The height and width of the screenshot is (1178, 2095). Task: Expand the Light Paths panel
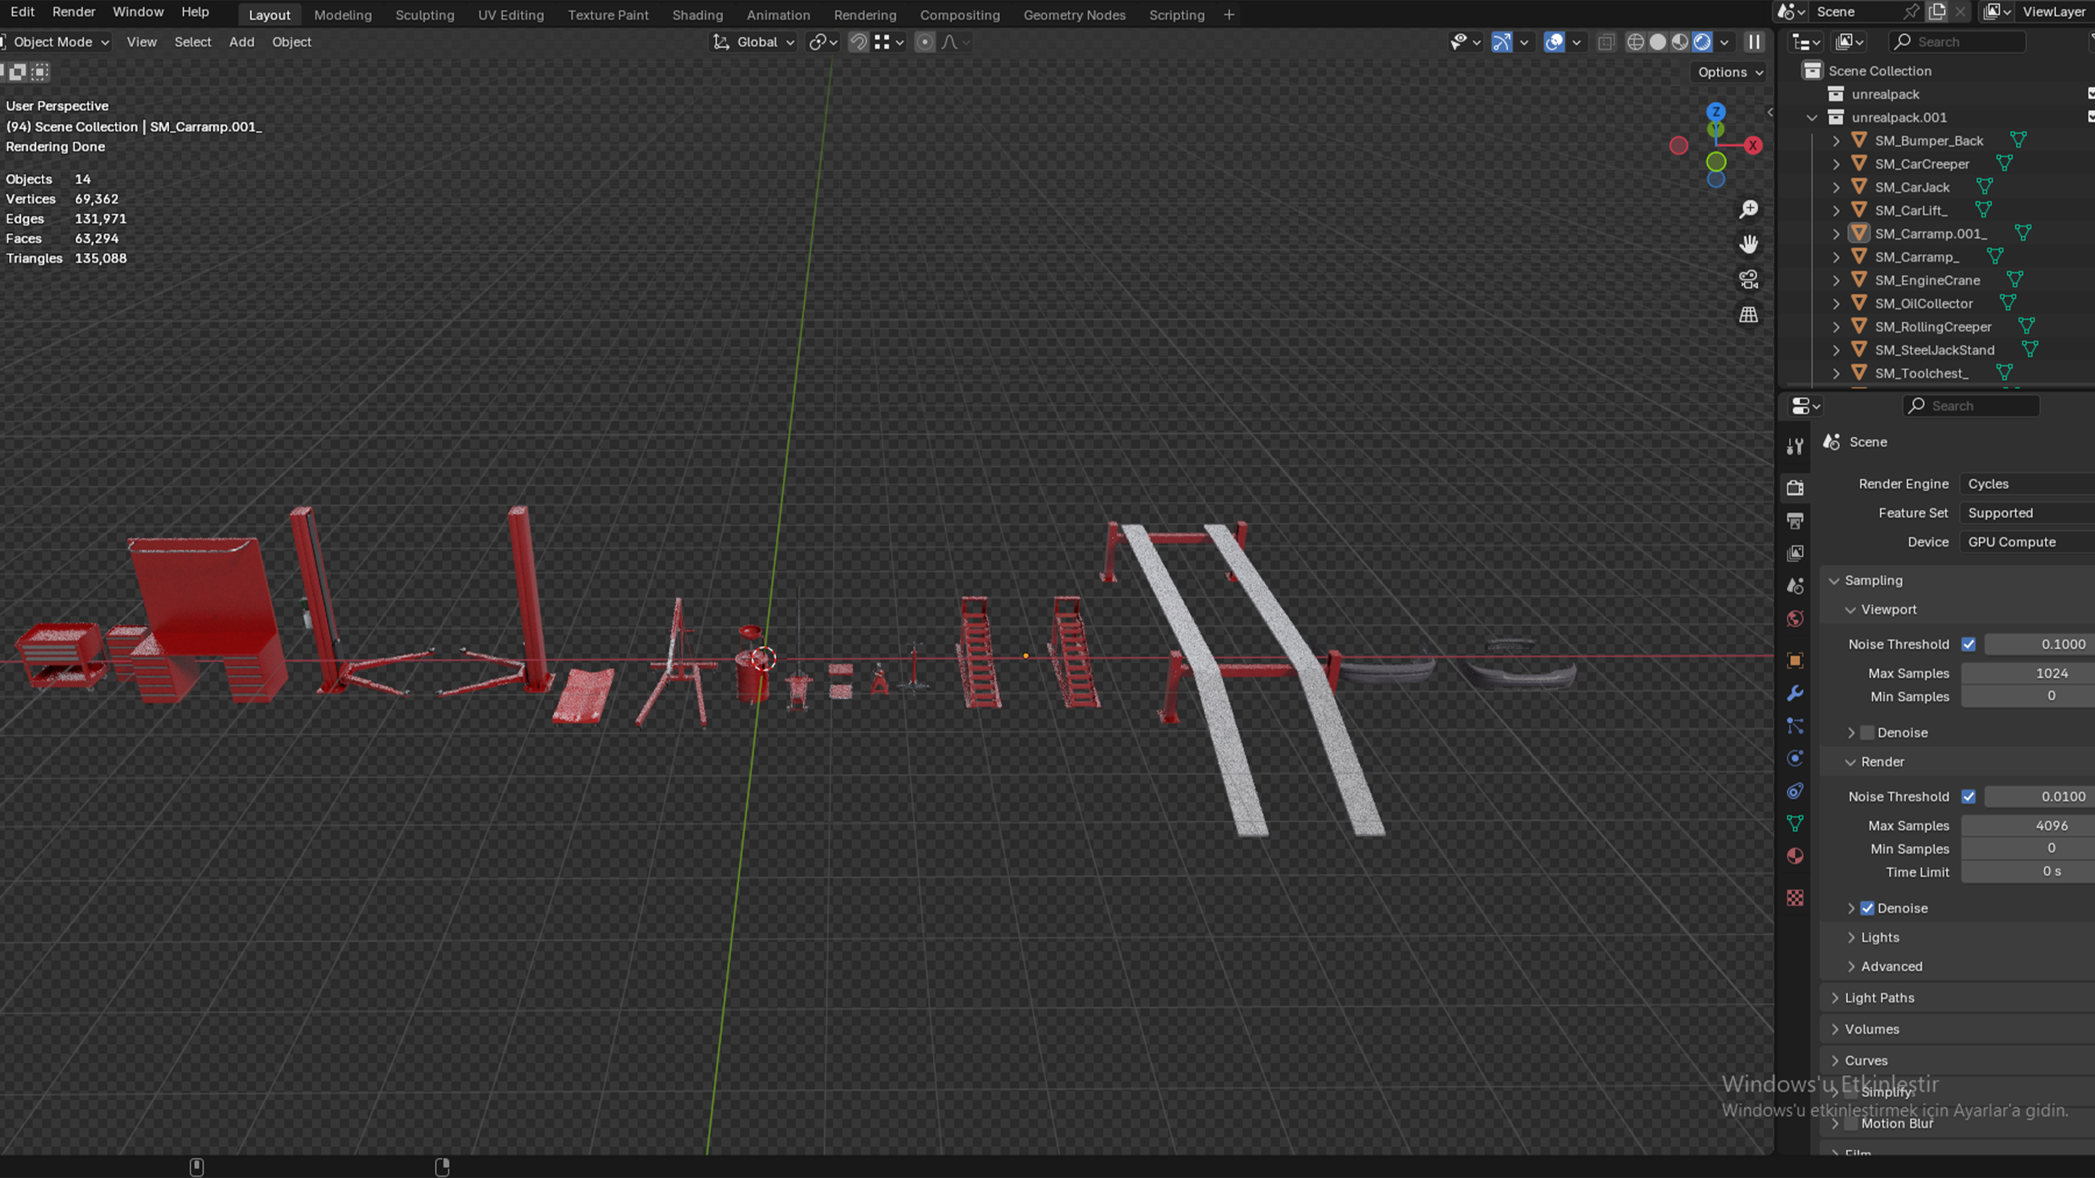[x=1878, y=997]
